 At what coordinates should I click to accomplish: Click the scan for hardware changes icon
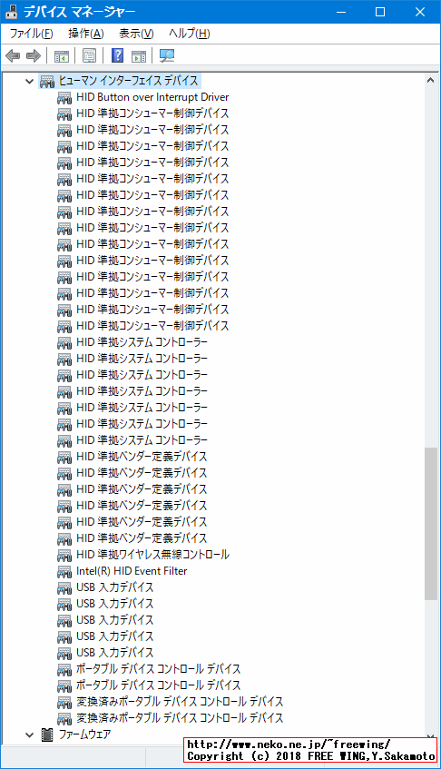pos(167,56)
